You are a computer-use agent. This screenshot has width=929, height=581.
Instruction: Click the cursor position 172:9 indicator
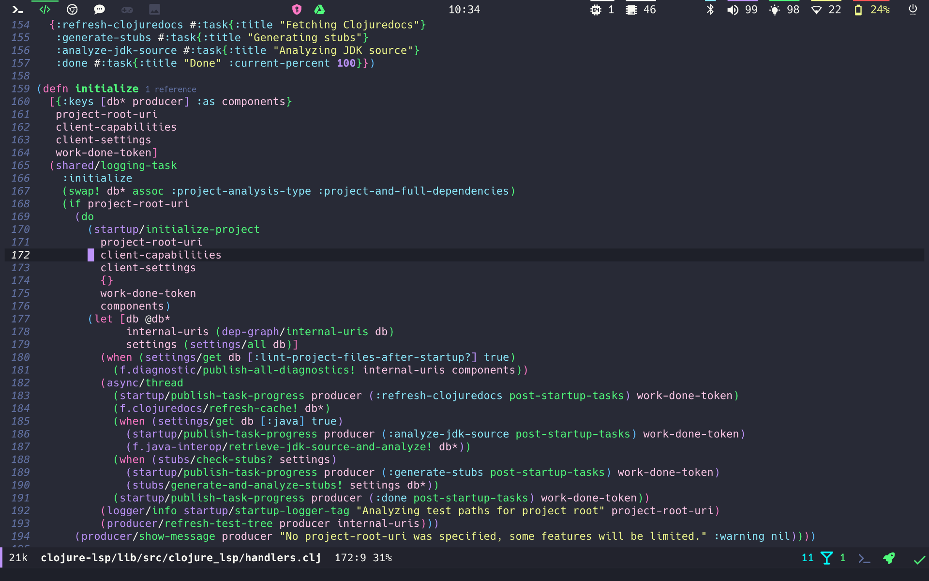[350, 558]
